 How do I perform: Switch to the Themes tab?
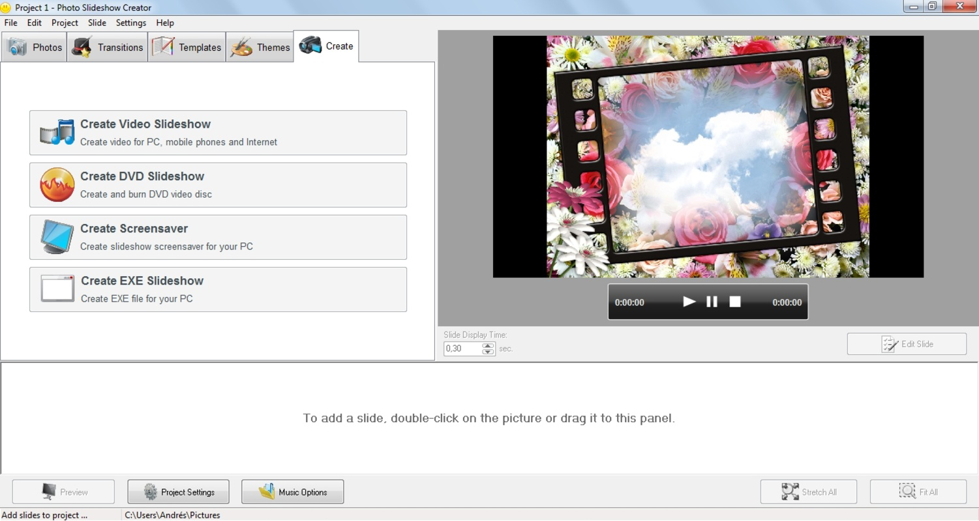260,48
